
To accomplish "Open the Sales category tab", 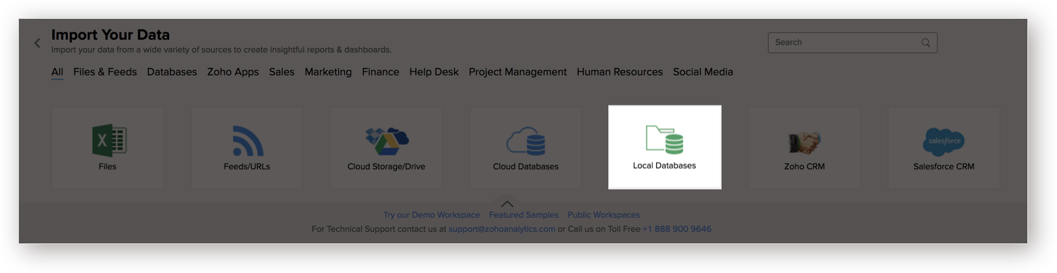I will pyautogui.click(x=282, y=72).
